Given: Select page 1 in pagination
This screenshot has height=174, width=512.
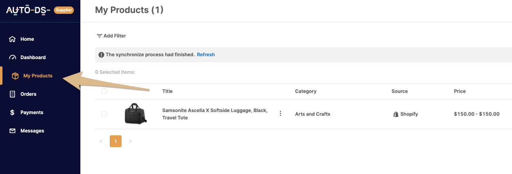Looking at the screenshot, I should 115,141.
